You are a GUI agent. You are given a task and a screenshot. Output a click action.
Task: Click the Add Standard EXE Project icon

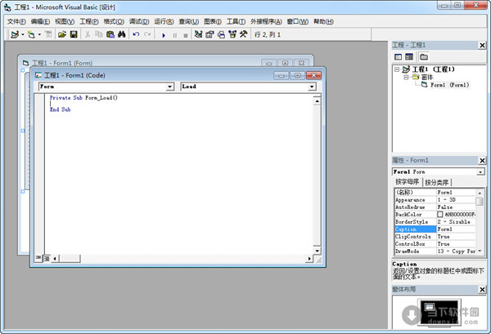15,34
